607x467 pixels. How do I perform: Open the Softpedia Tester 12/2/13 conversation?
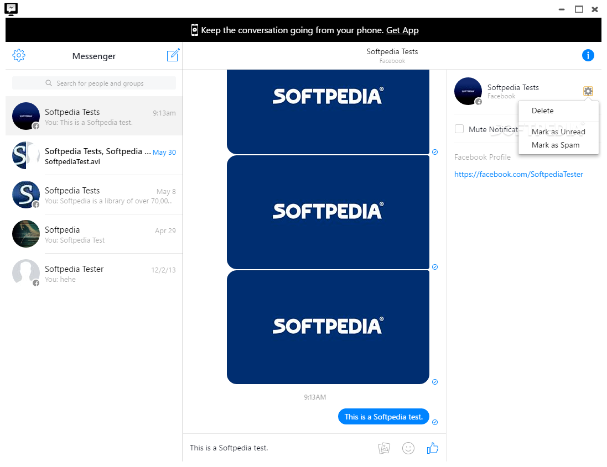tap(94, 273)
